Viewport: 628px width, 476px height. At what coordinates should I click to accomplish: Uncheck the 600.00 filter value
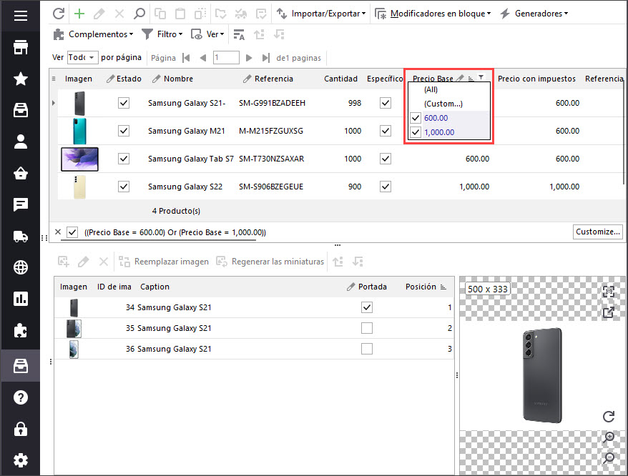tap(416, 118)
